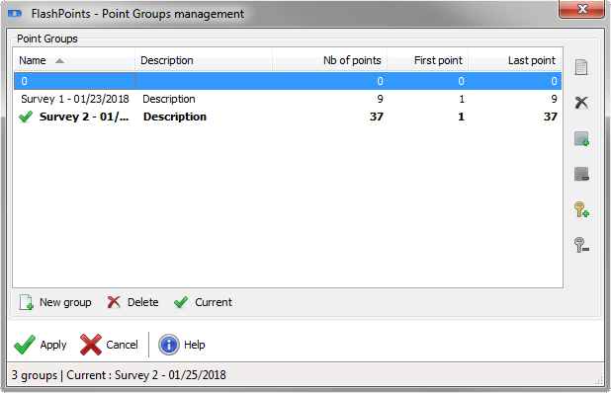Click Nb of points value 37

376,117
